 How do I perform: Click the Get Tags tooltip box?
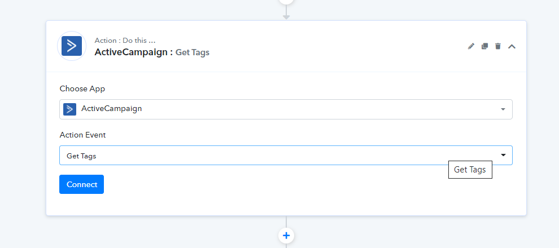470,170
